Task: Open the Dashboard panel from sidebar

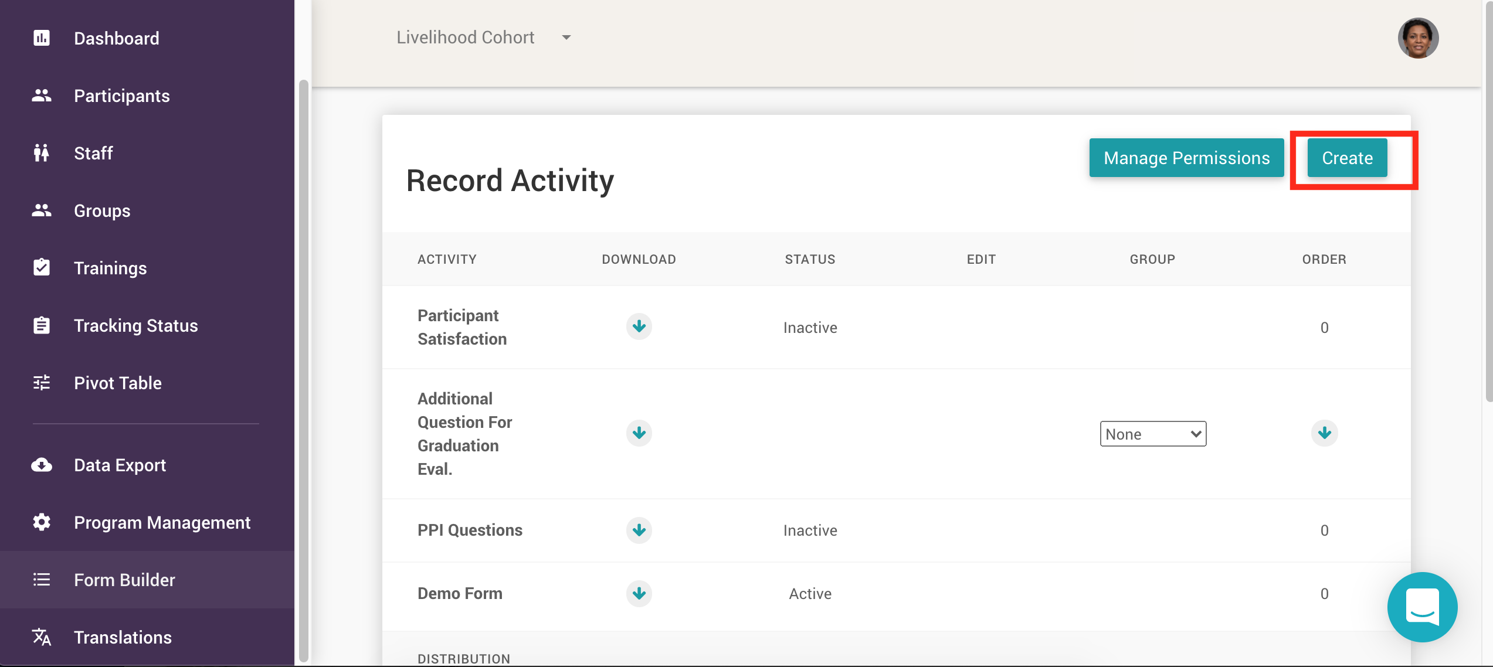Action: (x=42, y=38)
